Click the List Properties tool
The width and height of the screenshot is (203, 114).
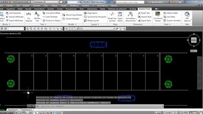tap(13, 13)
